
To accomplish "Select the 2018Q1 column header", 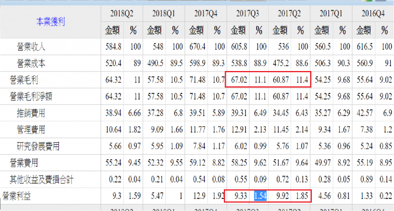I will point(164,14).
